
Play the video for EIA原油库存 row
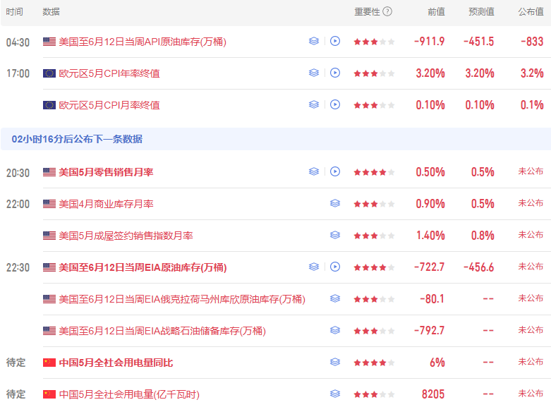(335, 267)
